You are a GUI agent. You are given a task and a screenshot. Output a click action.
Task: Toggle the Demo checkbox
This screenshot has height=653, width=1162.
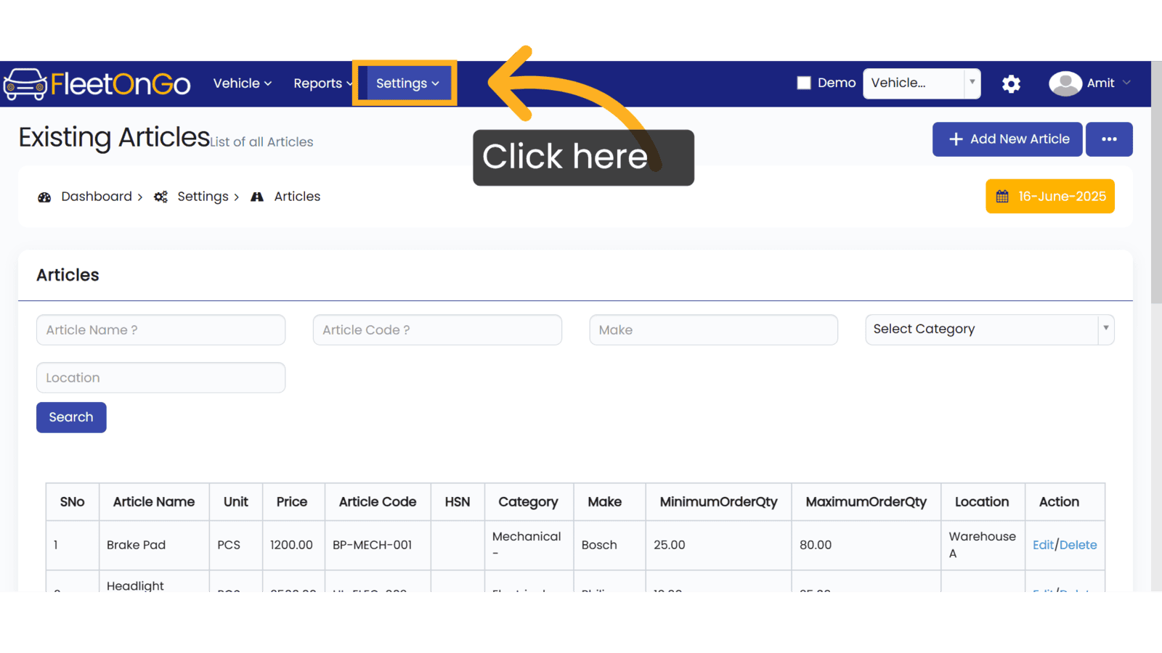click(804, 83)
